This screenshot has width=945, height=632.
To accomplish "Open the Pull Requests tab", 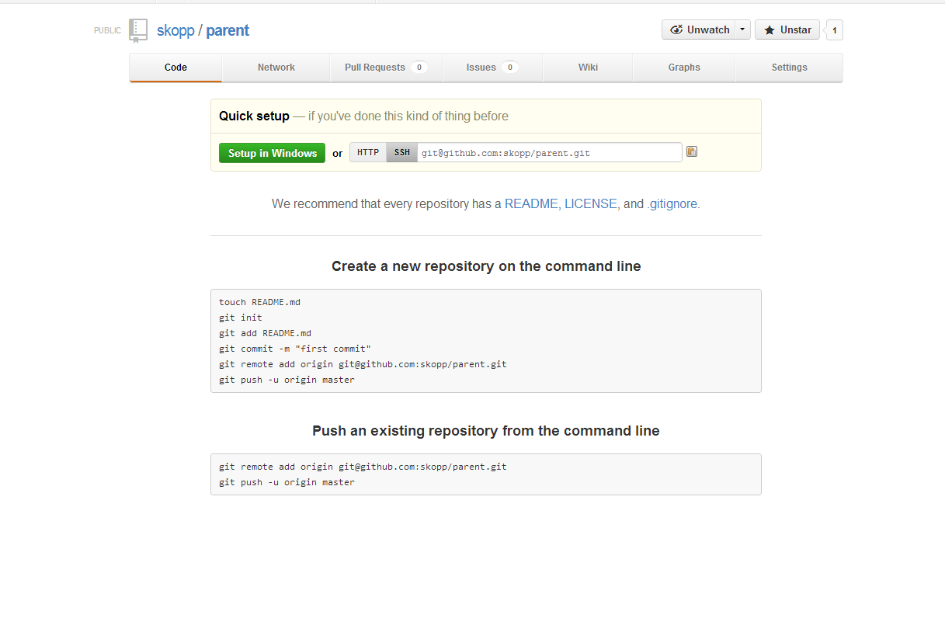I will (386, 68).
